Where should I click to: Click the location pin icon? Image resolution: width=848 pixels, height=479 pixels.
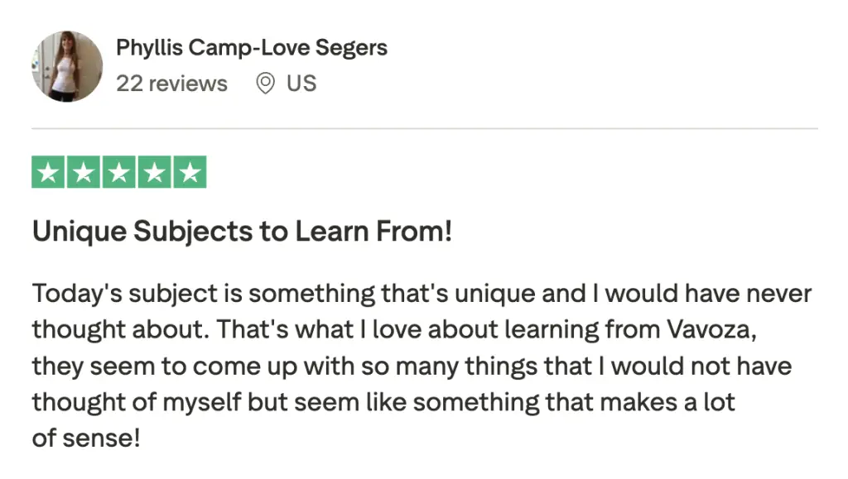(x=265, y=84)
